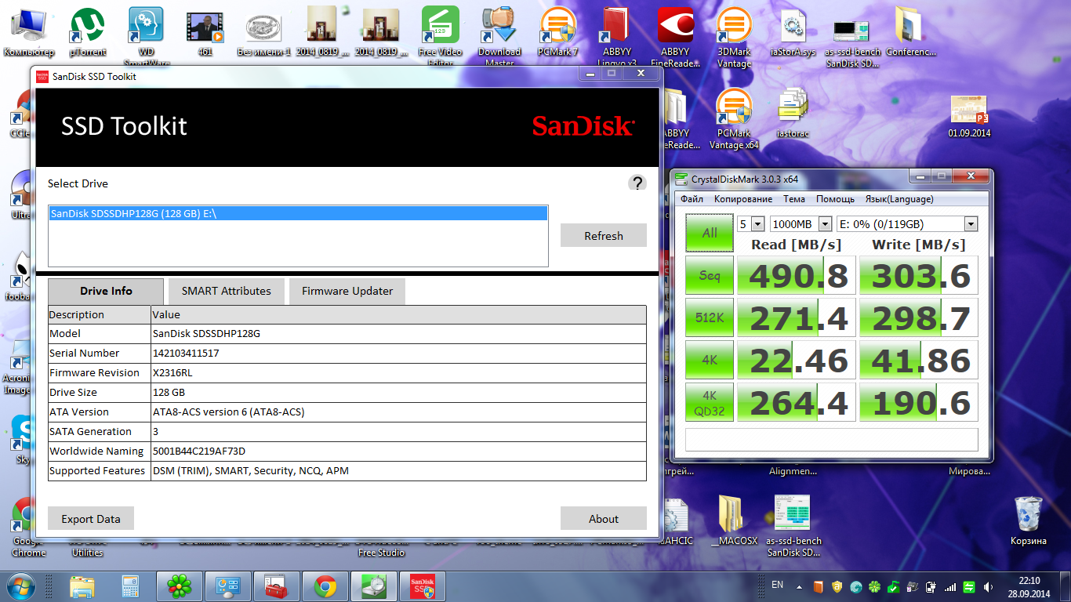Click the Export Data button

91,518
